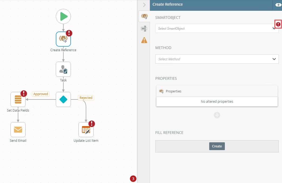The width and height of the screenshot is (282, 183).
Task: Click the Send Email label
Action: 18,141
